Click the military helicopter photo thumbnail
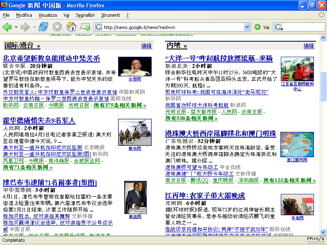Image resolution: width=327 pixels, height=245 pixels. tap(135, 132)
